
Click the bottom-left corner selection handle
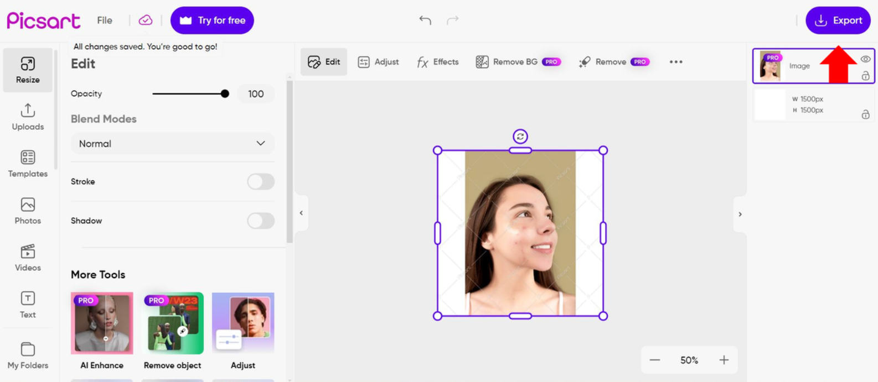pyautogui.click(x=437, y=316)
